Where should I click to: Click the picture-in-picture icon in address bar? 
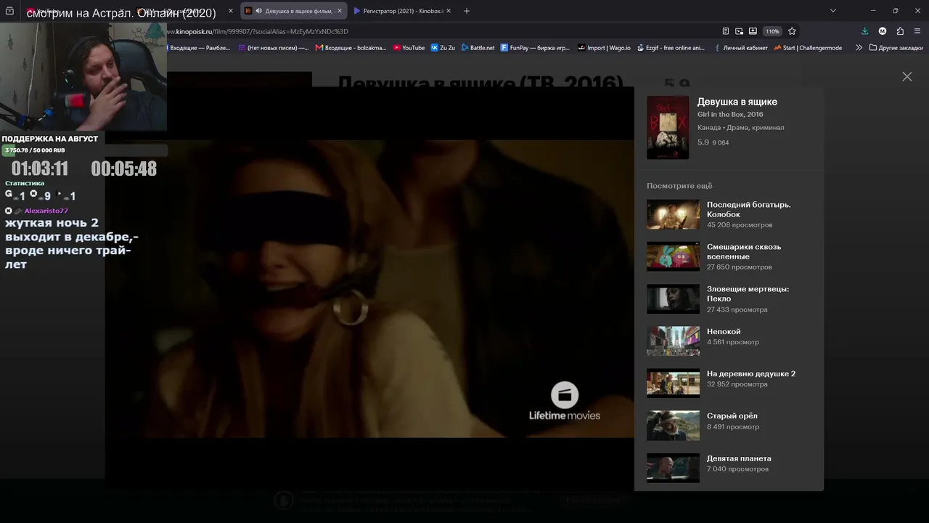(x=739, y=31)
